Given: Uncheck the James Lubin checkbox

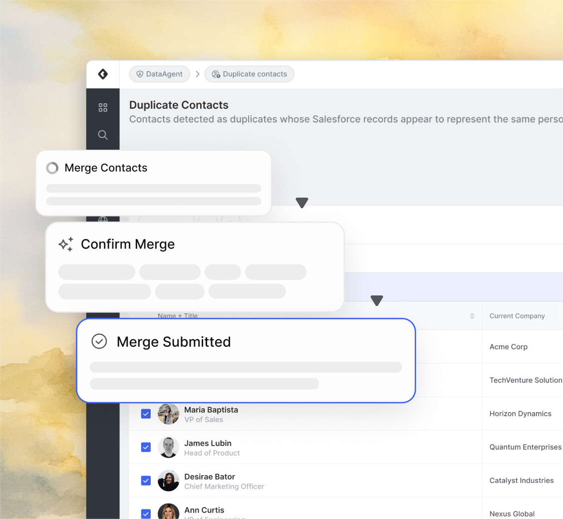Looking at the screenshot, I should [146, 447].
